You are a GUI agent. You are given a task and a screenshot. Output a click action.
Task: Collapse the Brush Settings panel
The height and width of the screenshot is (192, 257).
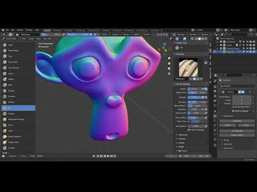click(x=183, y=84)
